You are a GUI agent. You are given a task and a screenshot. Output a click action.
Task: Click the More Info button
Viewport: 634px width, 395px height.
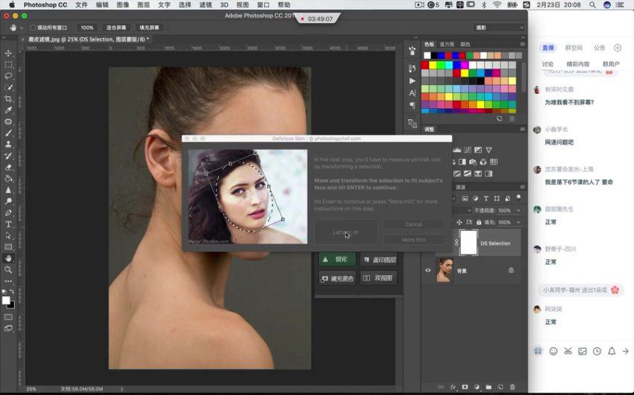[x=414, y=239]
